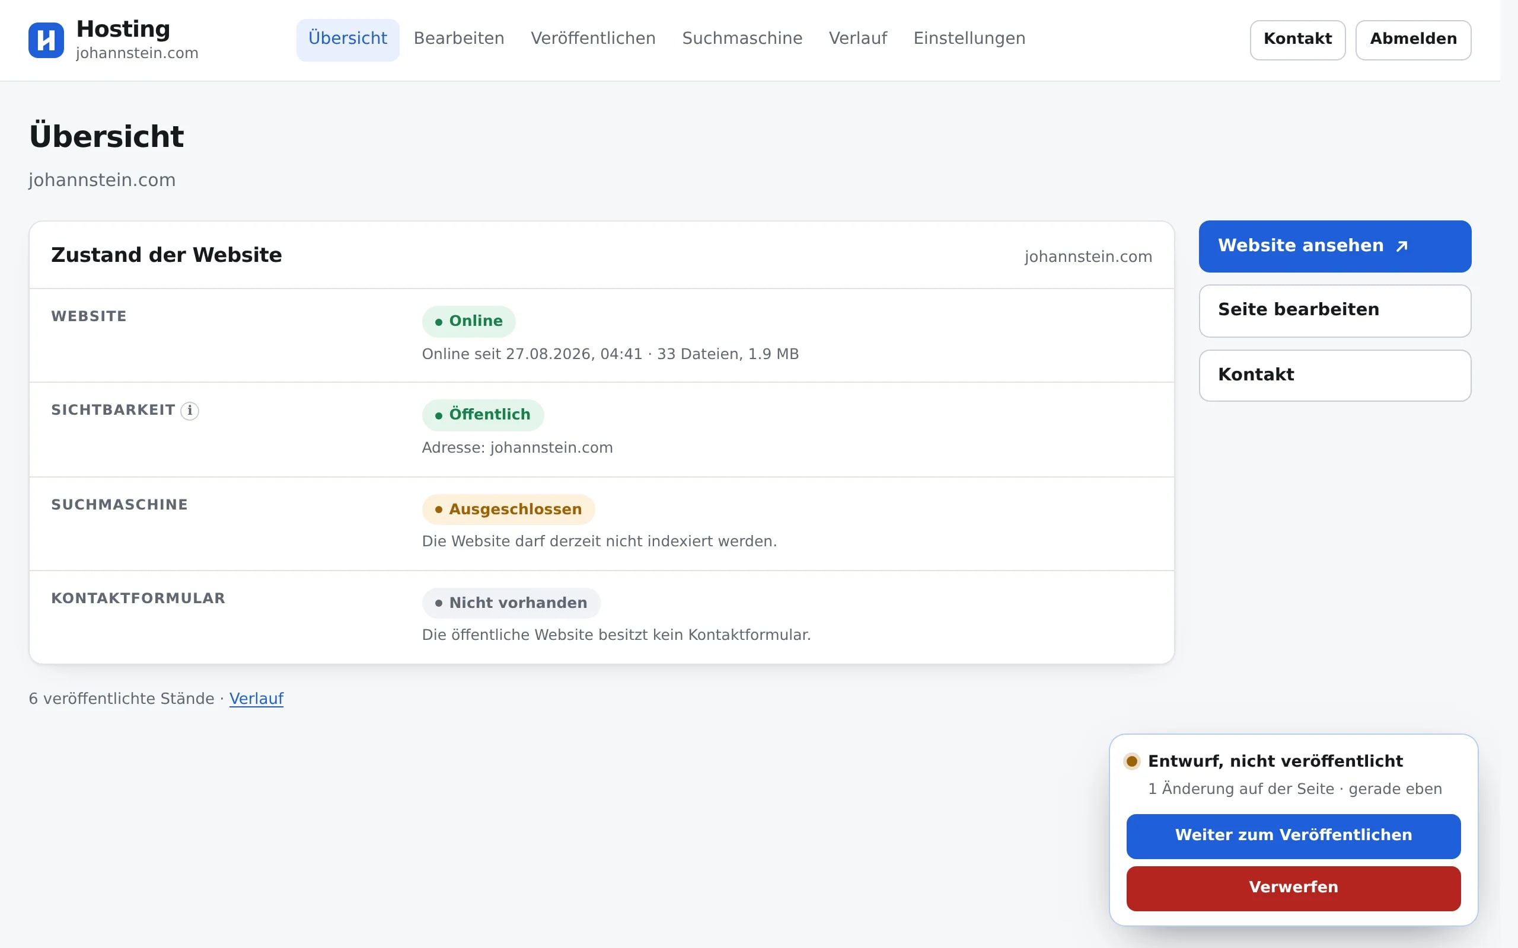Click the Hosting brand name in header

pos(123,29)
